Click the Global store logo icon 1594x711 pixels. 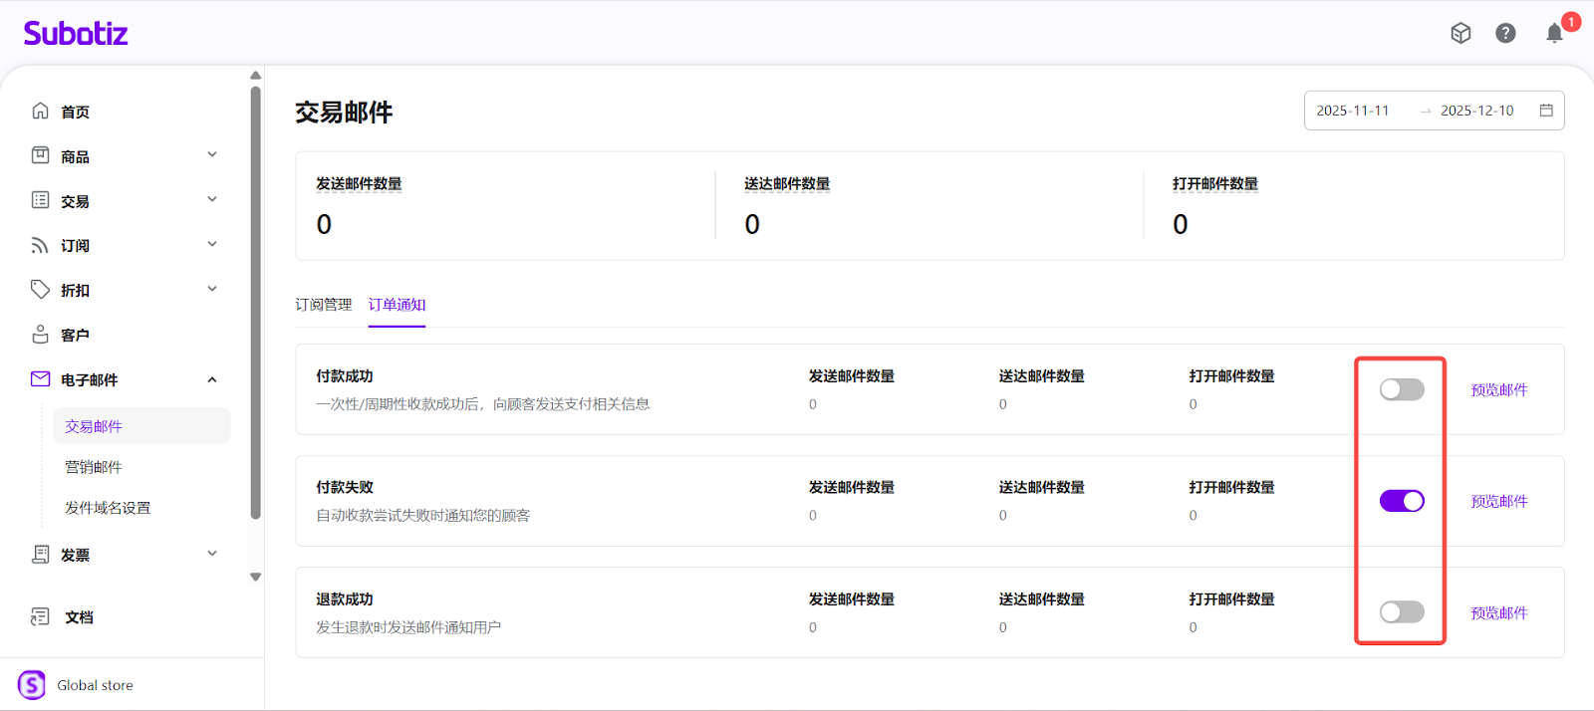pos(32,685)
